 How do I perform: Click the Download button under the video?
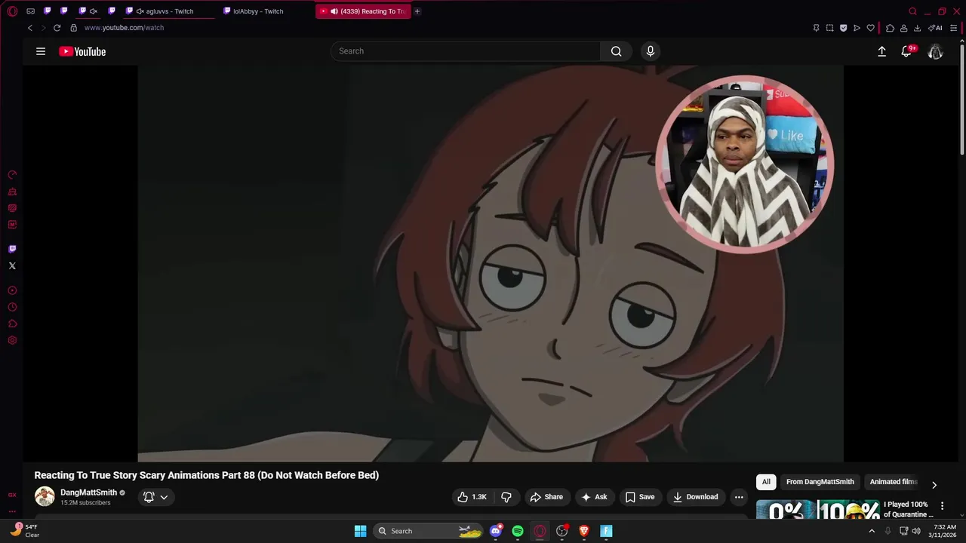click(x=695, y=497)
